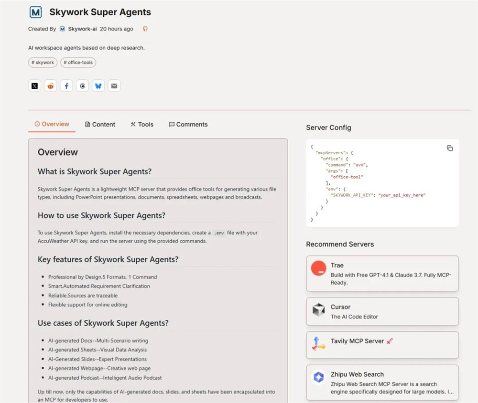The height and width of the screenshot is (403, 478).
Task: Select the Cursor AI Code Editor card
Action: (x=382, y=311)
